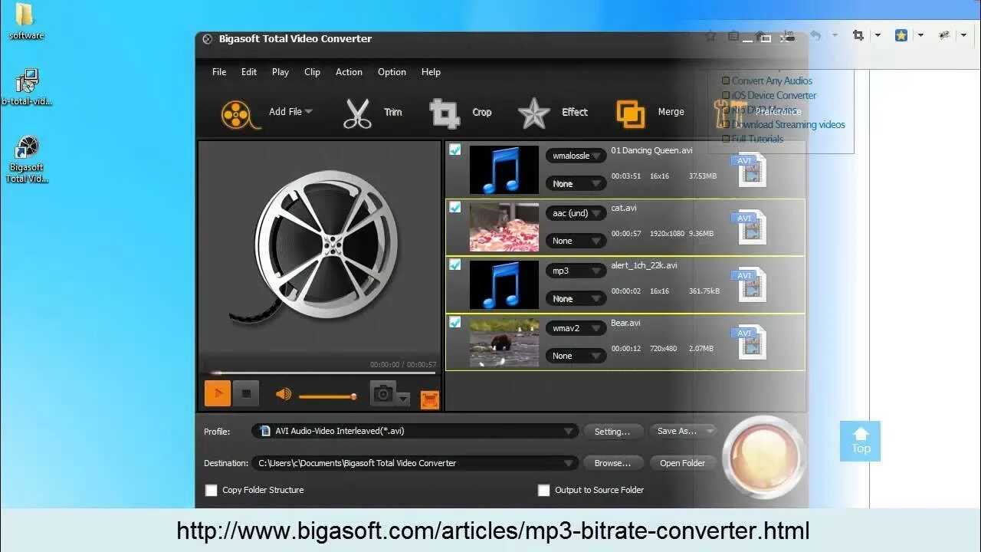Screen dimensions: 981x552
Task: Enable Output to Source Folder checkbox
Action: 543,490
